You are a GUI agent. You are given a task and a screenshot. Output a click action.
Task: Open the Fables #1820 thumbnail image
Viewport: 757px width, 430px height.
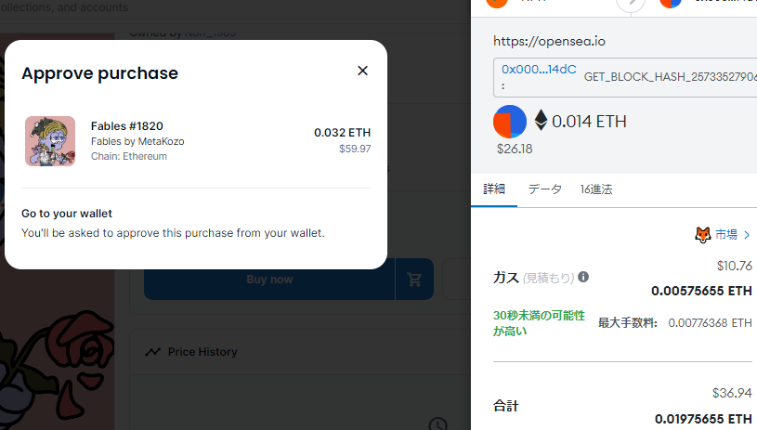[50, 141]
